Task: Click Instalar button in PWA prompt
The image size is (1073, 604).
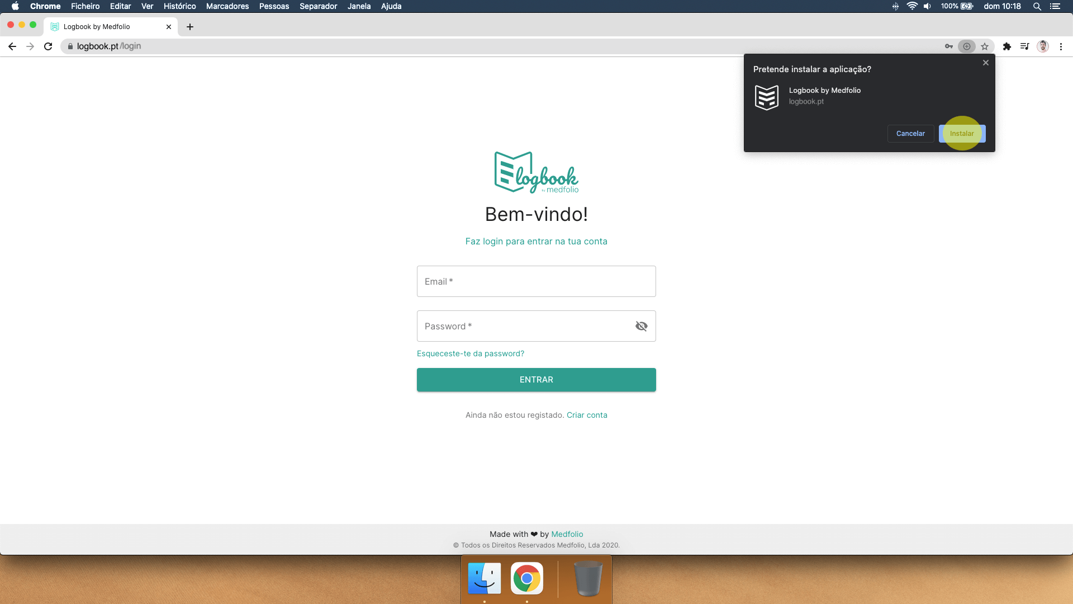Action: pos(962,133)
